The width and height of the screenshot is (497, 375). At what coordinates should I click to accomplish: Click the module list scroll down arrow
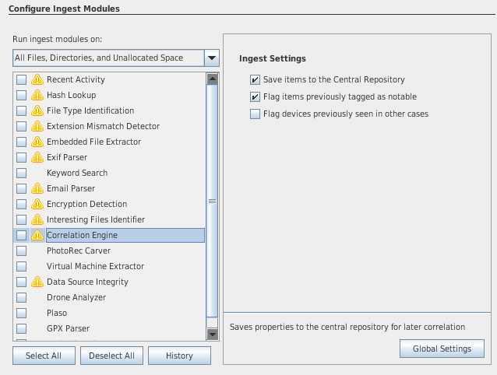pyautogui.click(x=212, y=334)
